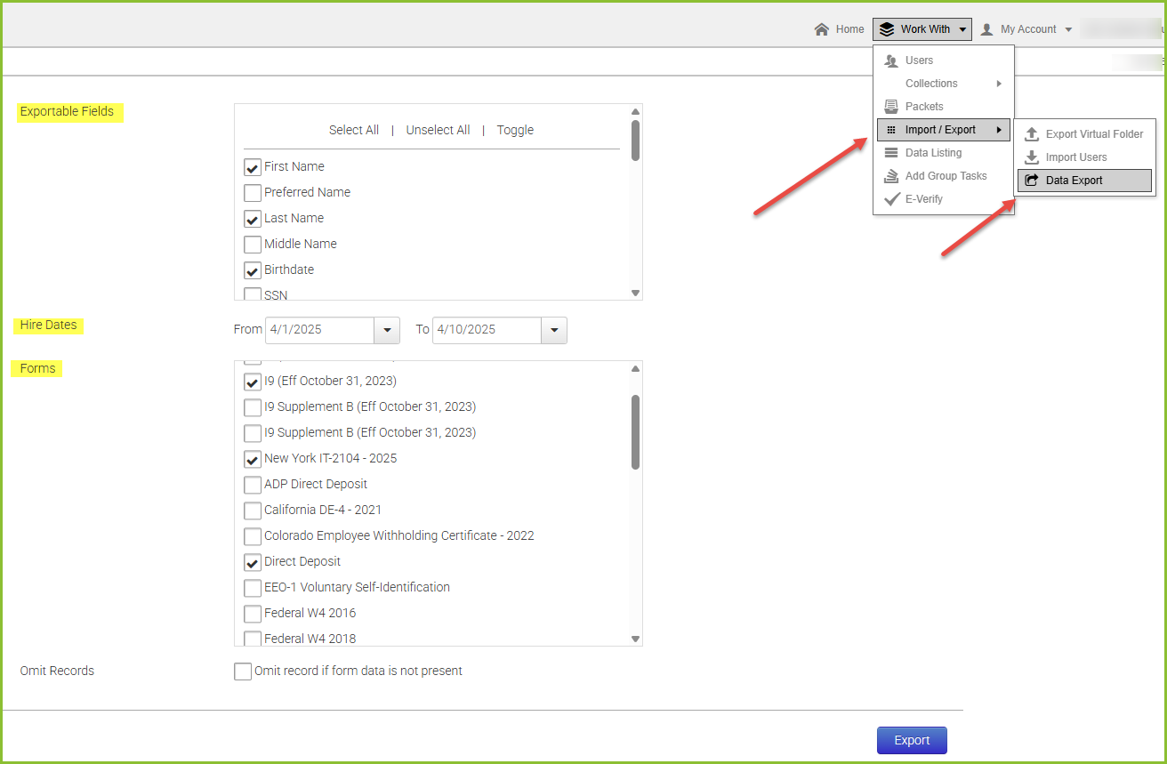The height and width of the screenshot is (764, 1167).
Task: Open Data Listing menu entry
Action: click(943, 153)
